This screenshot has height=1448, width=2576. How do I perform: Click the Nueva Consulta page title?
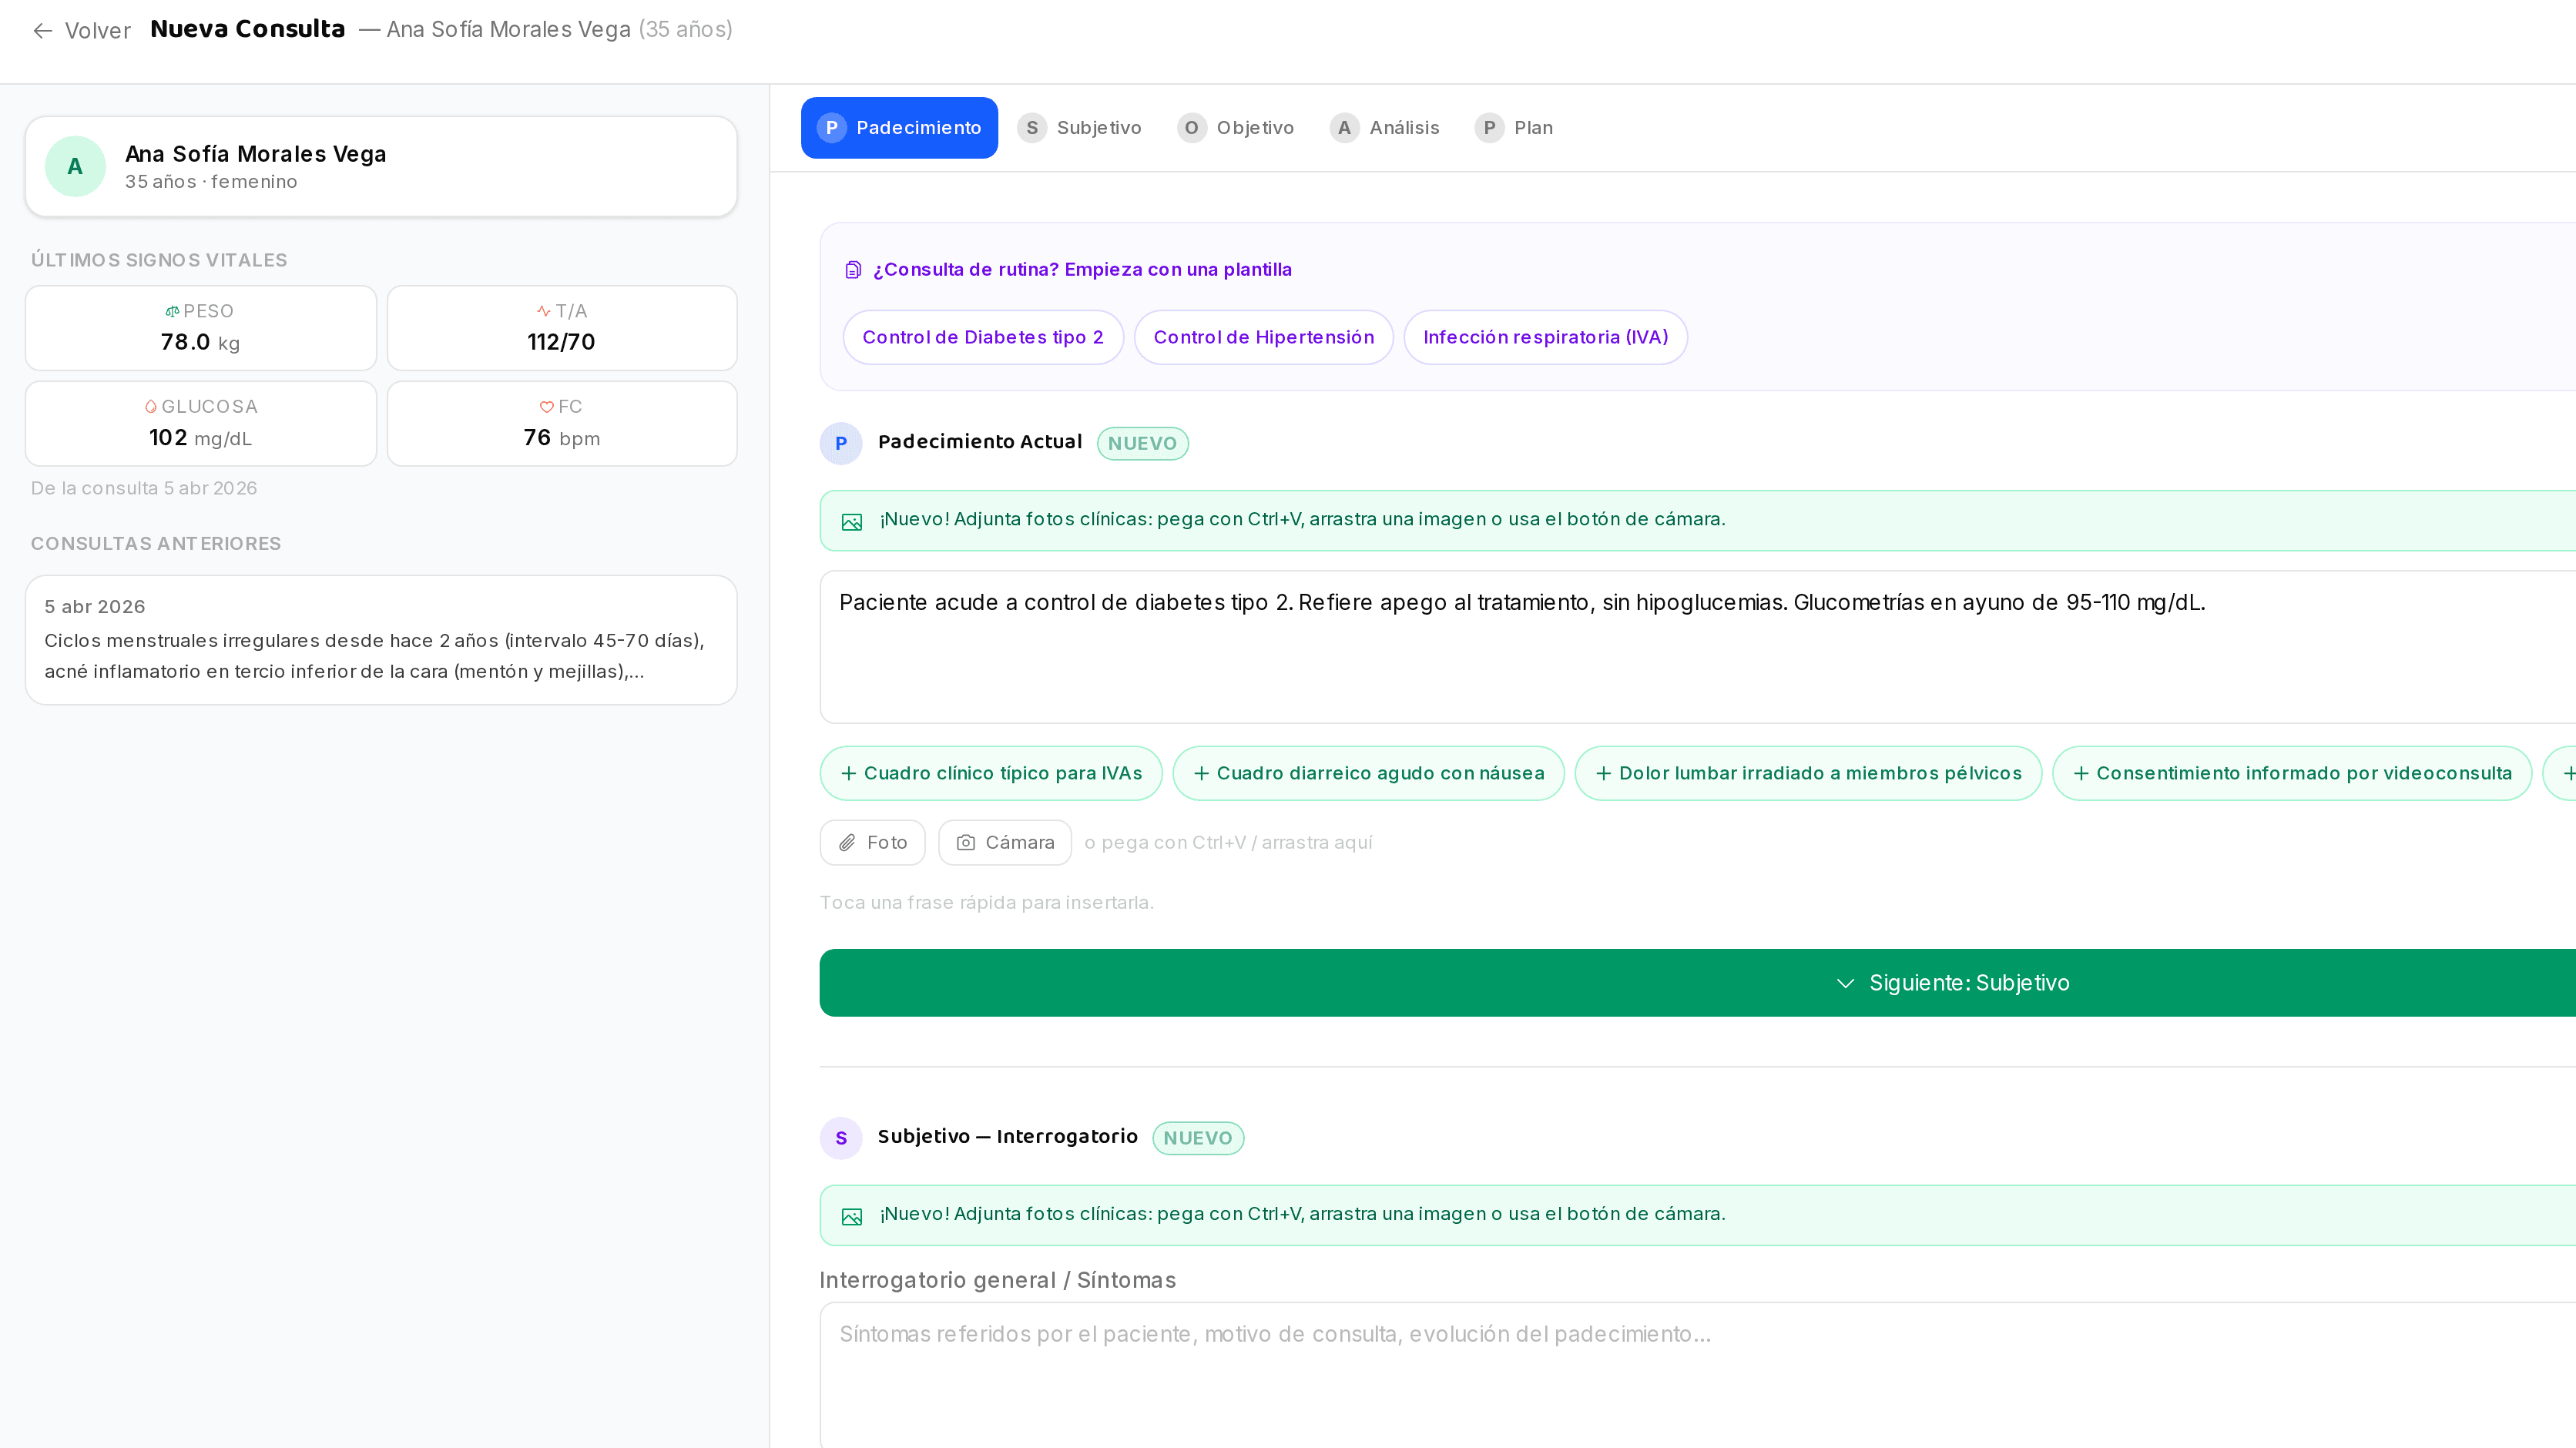coord(247,29)
